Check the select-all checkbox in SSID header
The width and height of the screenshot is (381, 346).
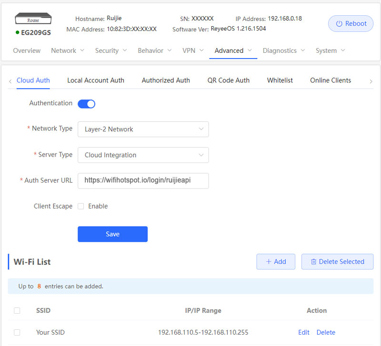tap(17, 310)
